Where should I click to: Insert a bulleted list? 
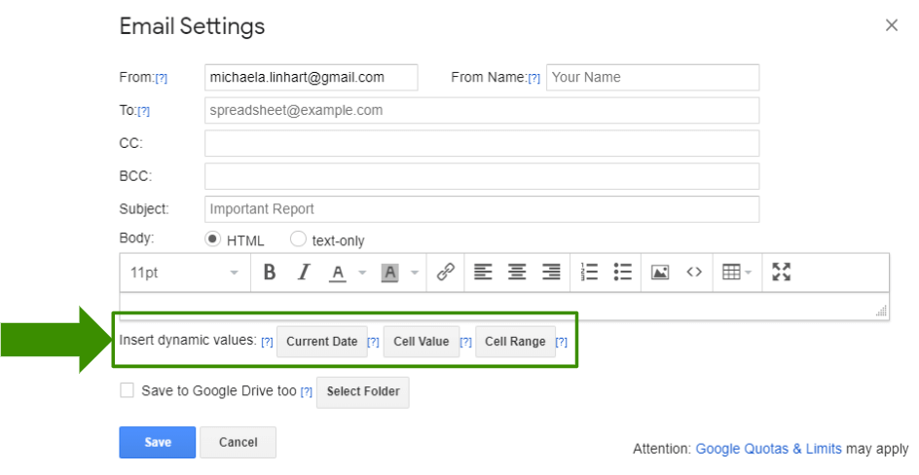(x=623, y=273)
